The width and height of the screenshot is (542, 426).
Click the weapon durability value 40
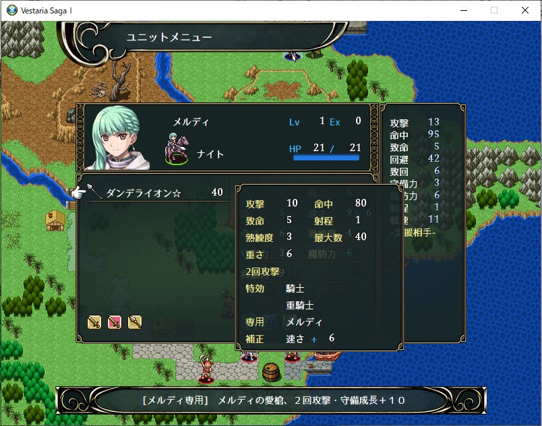[217, 192]
